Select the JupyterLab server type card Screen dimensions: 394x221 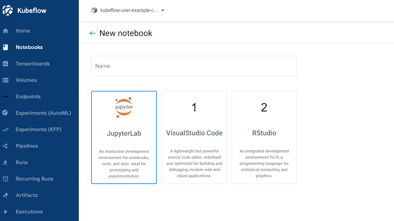124,137
